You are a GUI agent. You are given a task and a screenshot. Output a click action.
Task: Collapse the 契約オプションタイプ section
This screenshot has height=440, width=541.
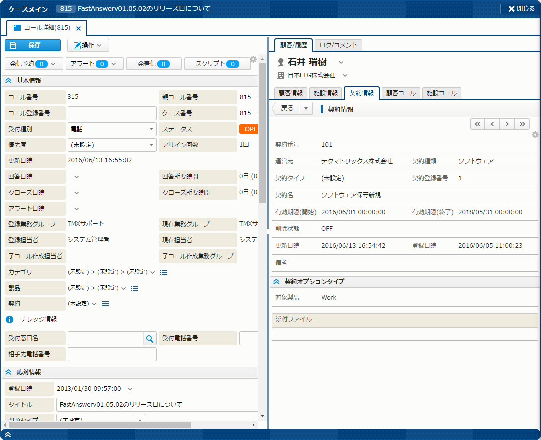277,282
